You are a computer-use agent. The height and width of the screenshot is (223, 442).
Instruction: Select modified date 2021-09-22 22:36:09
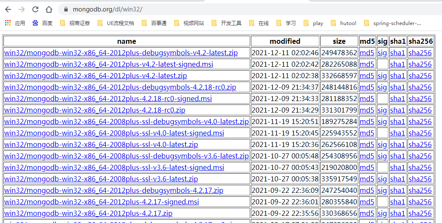[x=285, y=190]
